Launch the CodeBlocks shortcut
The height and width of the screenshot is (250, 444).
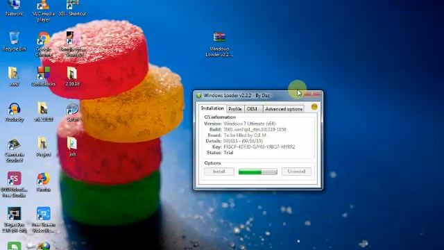point(43,76)
